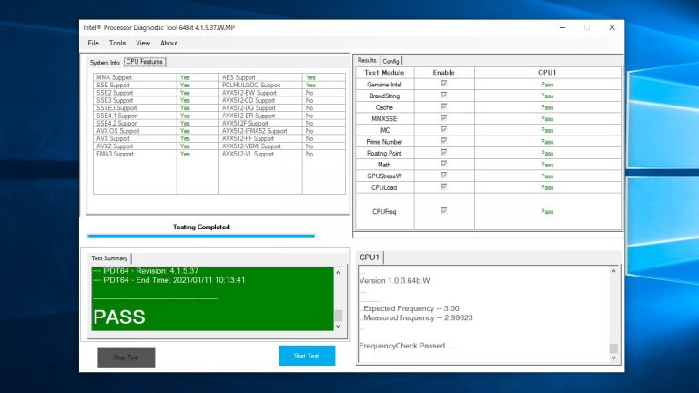
Task: Click the Test Module column header
Action: pyautogui.click(x=384, y=73)
